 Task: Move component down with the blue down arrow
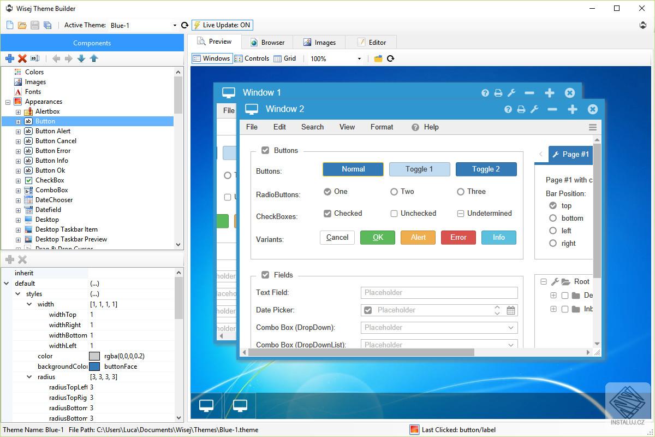pyautogui.click(x=81, y=58)
